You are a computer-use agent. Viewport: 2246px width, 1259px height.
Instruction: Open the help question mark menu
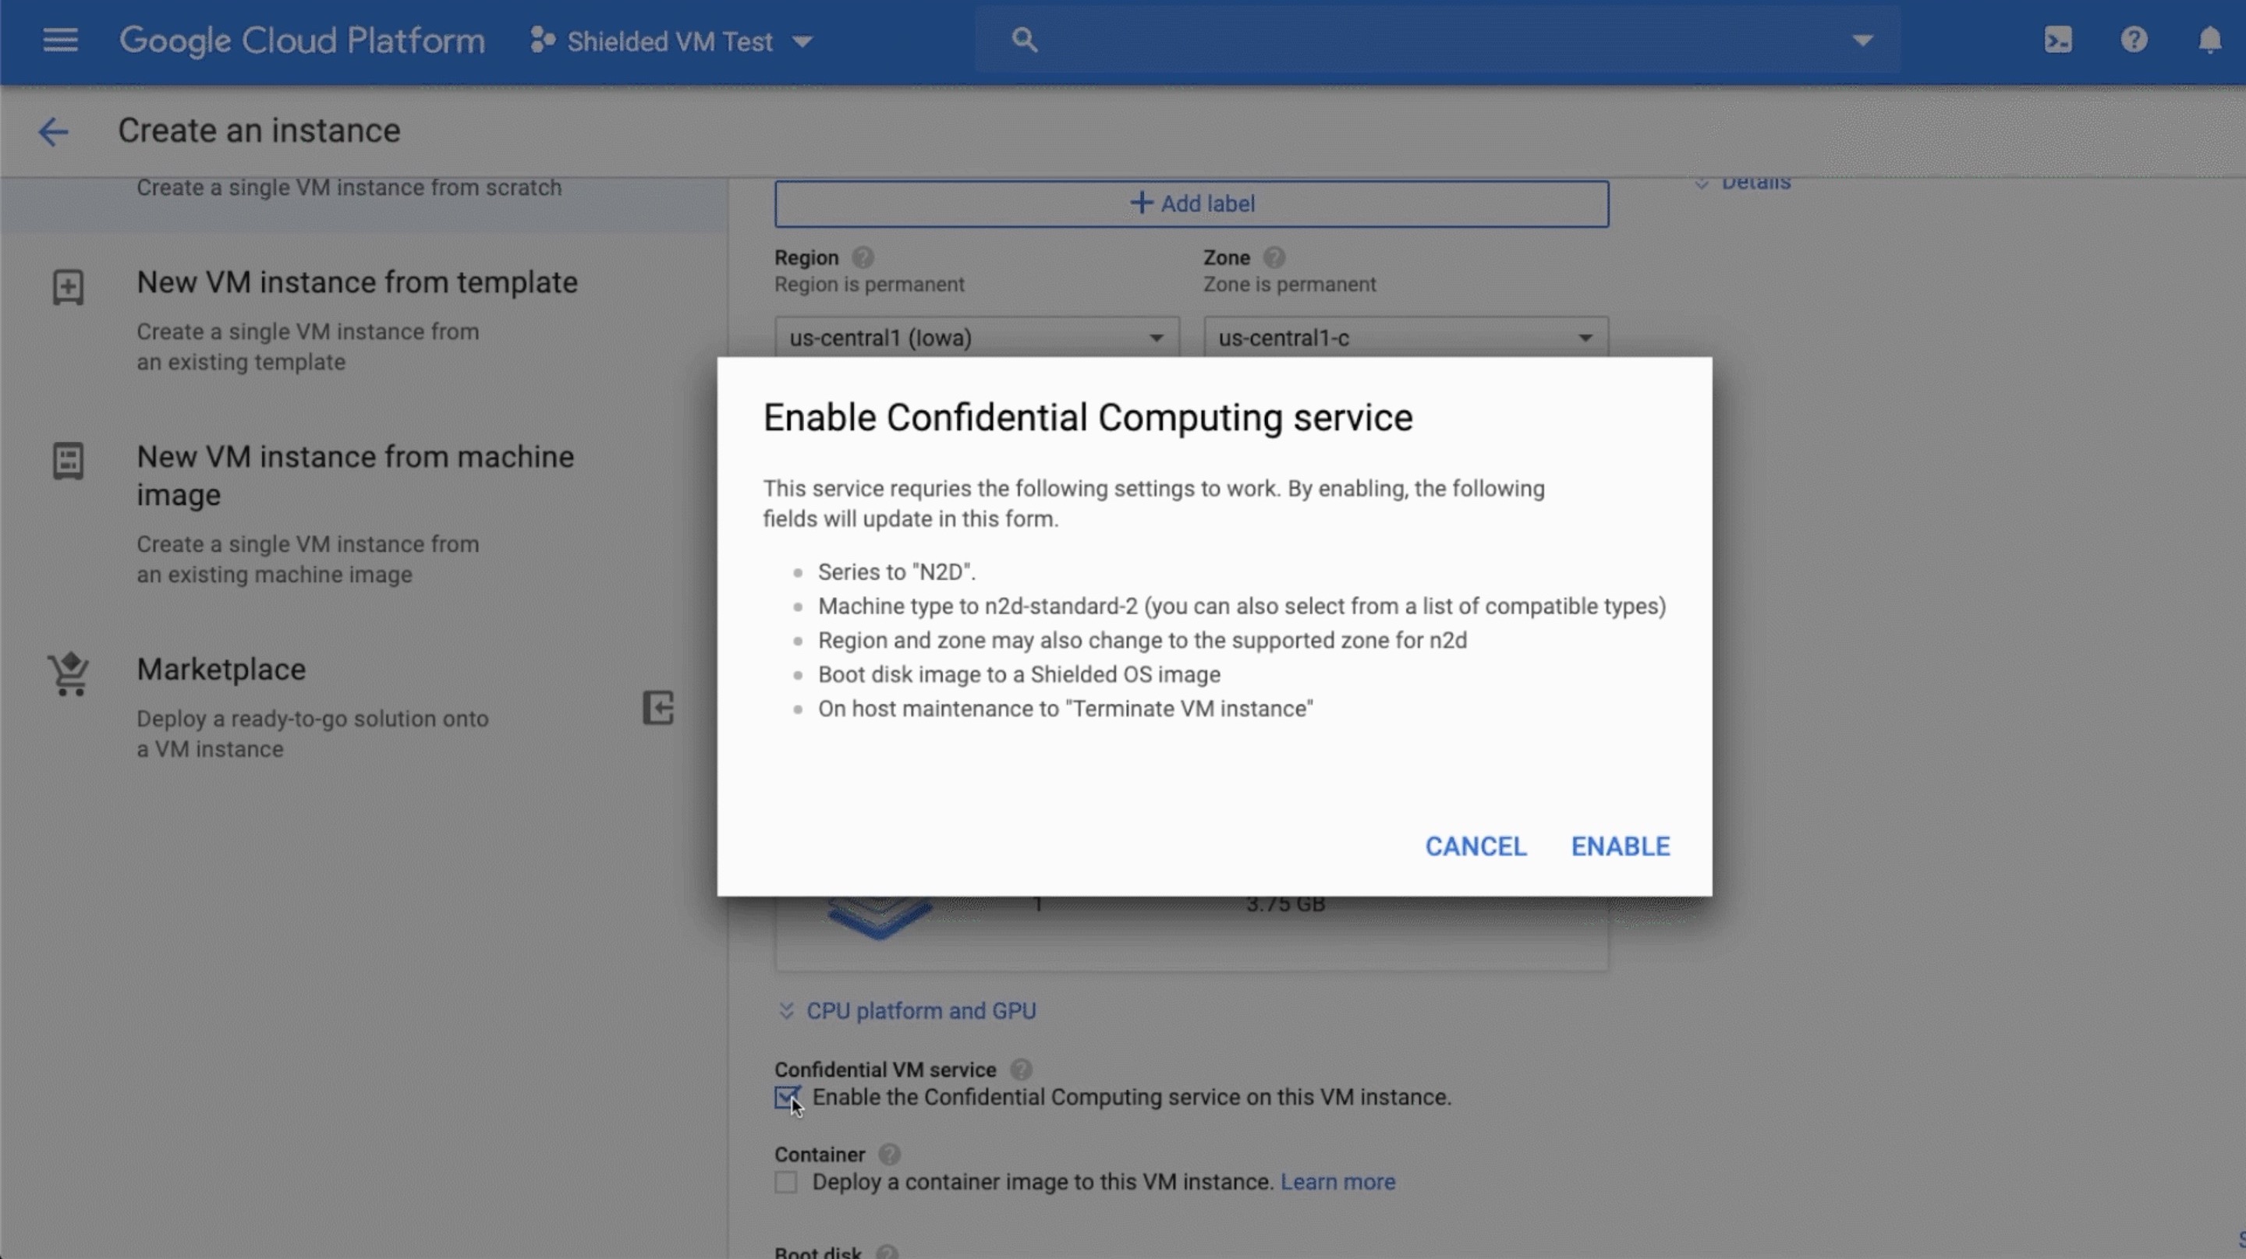2134,40
